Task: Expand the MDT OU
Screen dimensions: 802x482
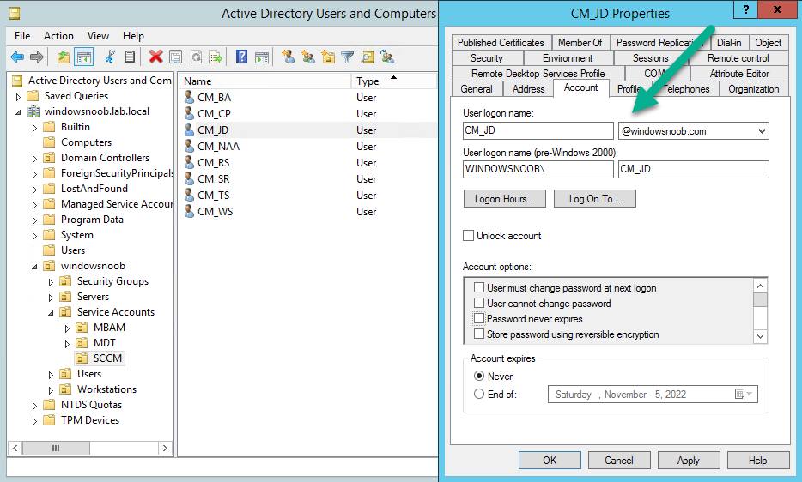Action: [x=68, y=344]
